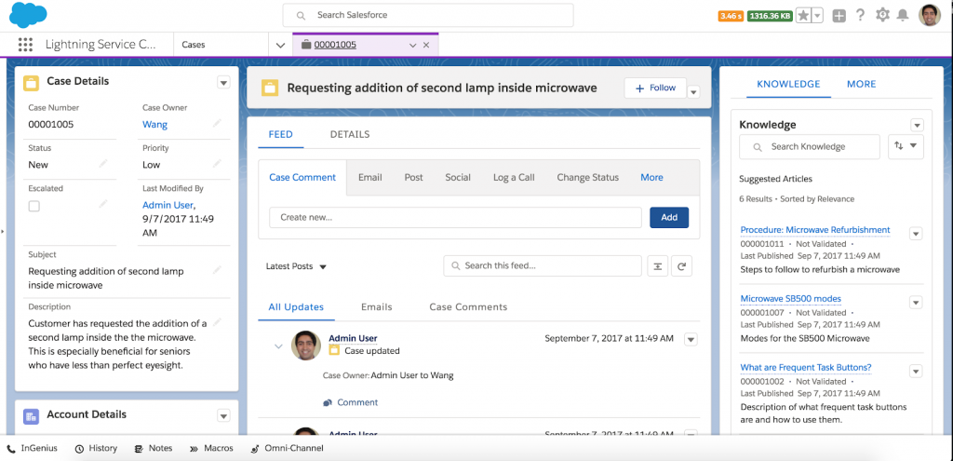Edit Description field pencil icon
The width and height of the screenshot is (953, 461).
[217, 321]
